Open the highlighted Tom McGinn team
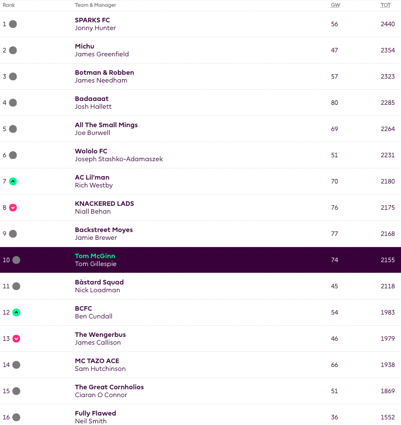This screenshot has height=425, width=401. (95, 256)
